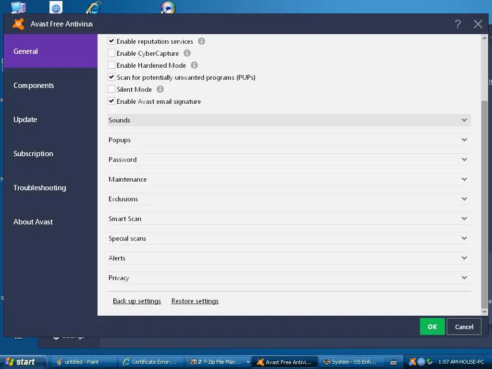Screen dimensions: 492x369
Task: Close the Avast settings window
Action: [x=478, y=24]
